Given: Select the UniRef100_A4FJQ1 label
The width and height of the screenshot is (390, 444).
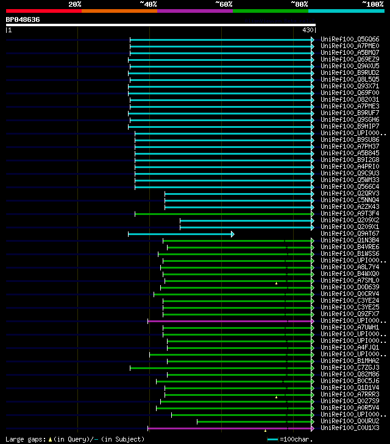Looking at the screenshot, I should 350,347.
